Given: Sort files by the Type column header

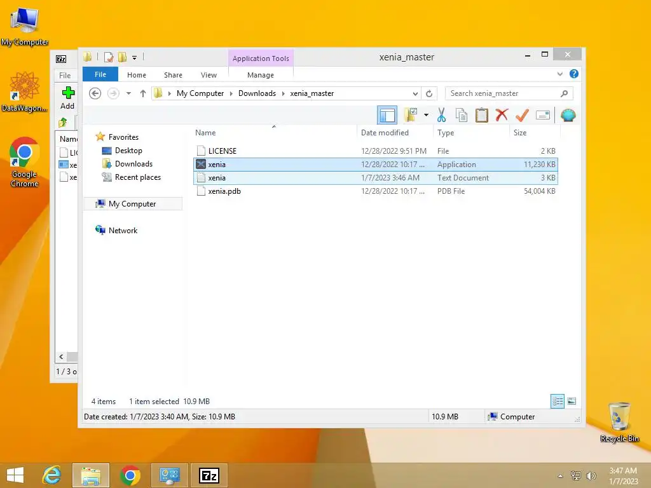Looking at the screenshot, I should tap(471, 132).
